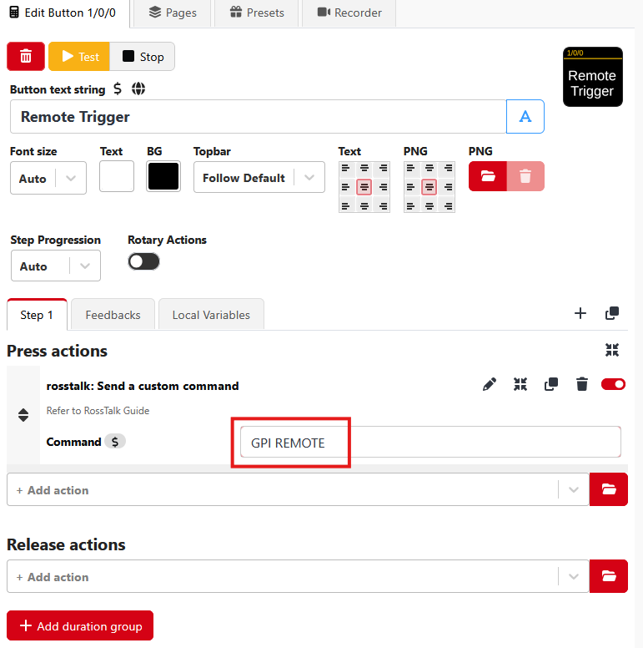
Task: Click the globe icon beside Button text string
Action: tap(138, 89)
